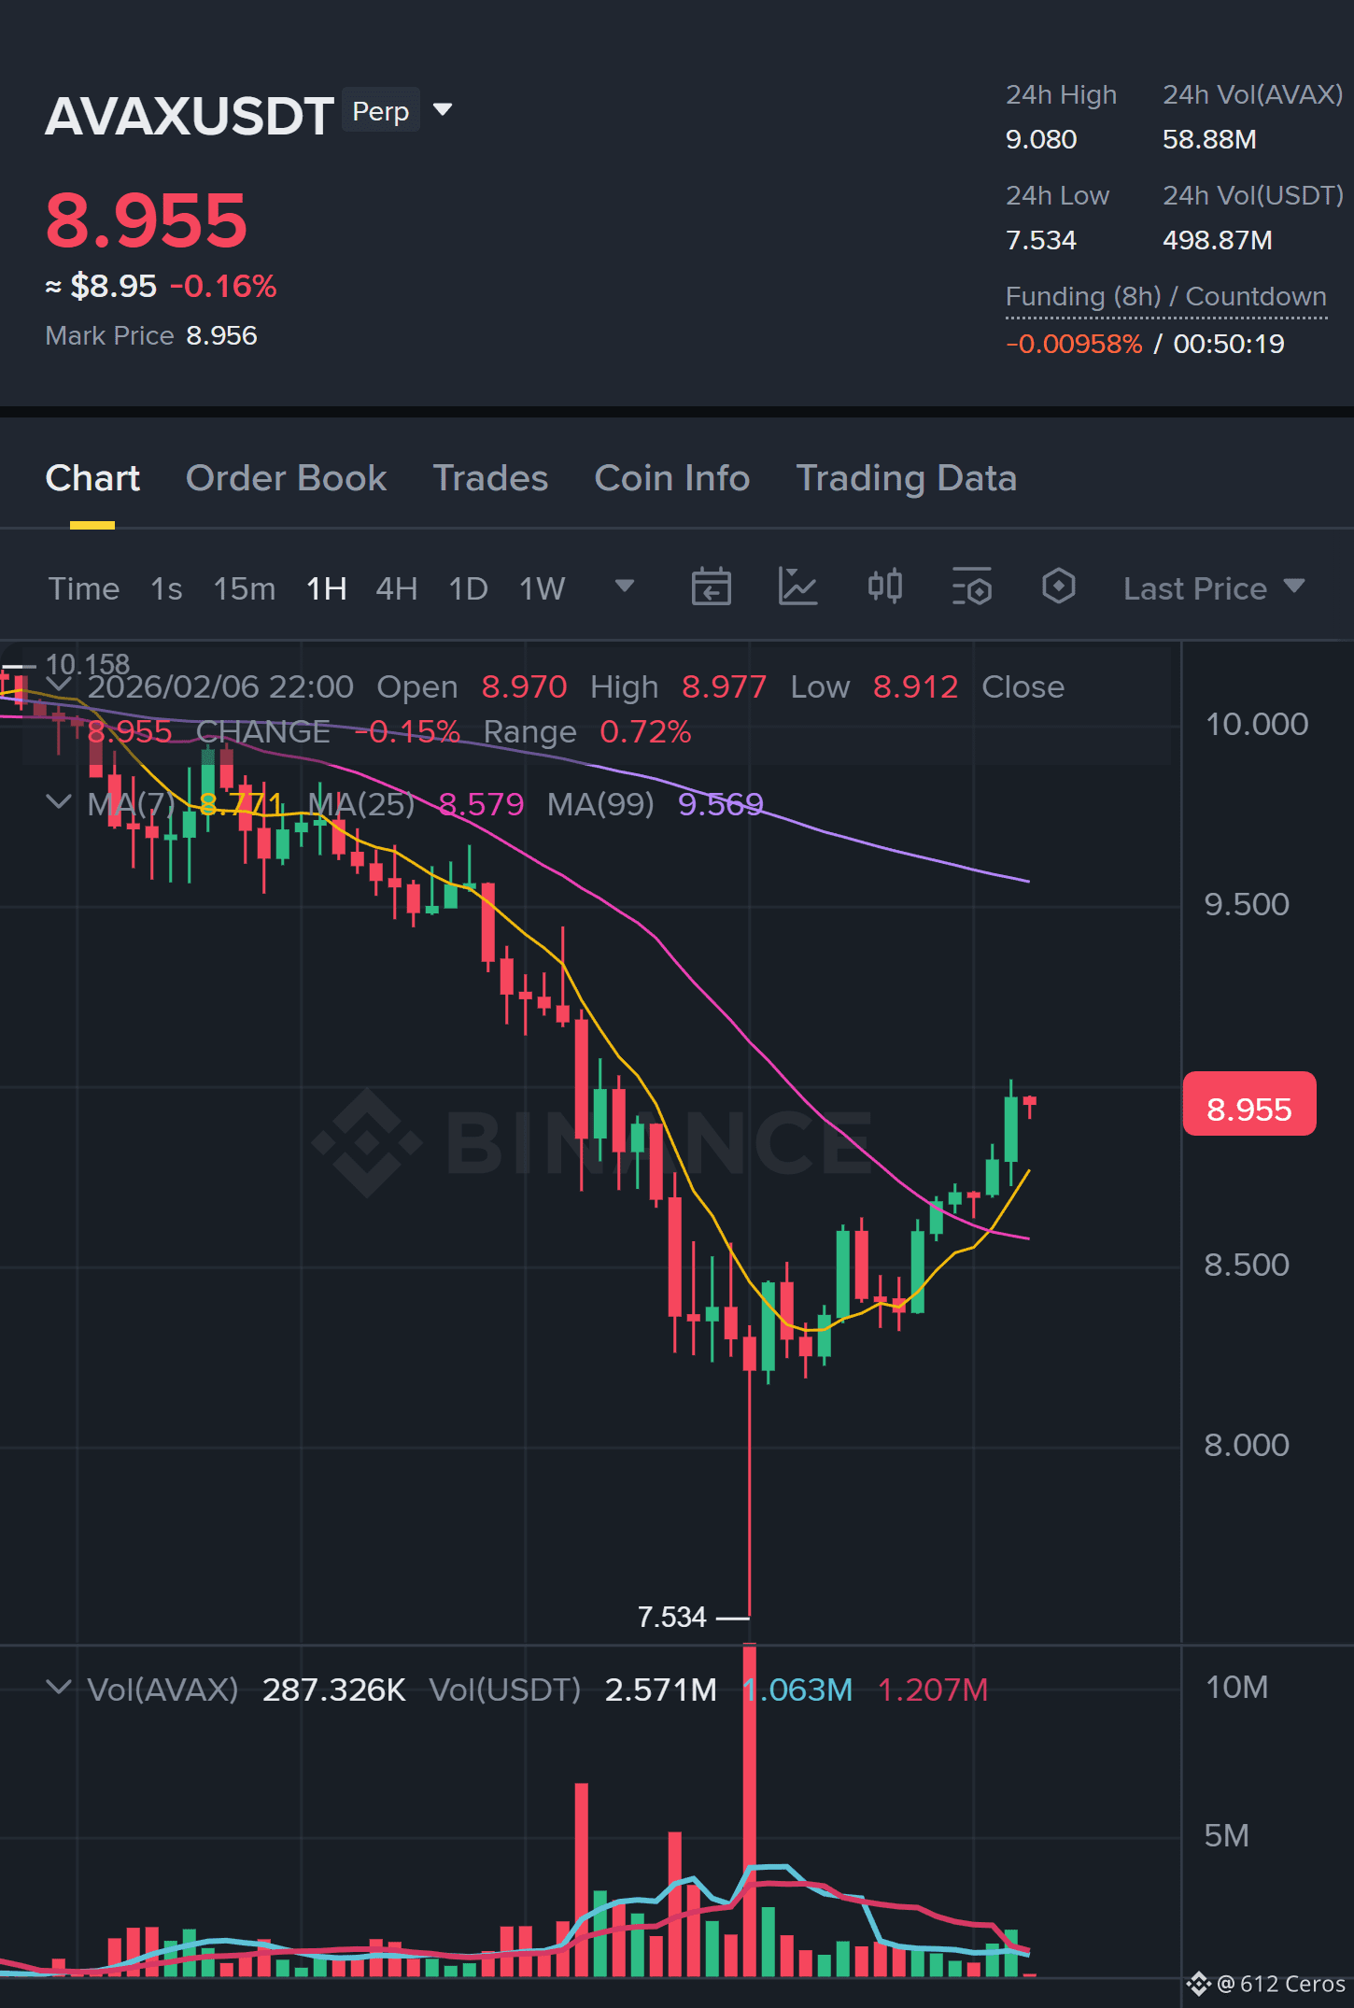Select the 1D time interval
This screenshot has width=1354, height=2008.
469,588
